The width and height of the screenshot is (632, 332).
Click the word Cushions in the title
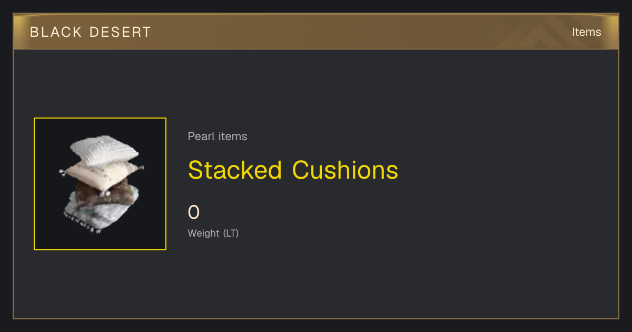pyautogui.click(x=345, y=170)
